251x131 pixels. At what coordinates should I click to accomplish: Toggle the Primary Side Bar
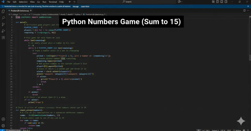point(217,2)
